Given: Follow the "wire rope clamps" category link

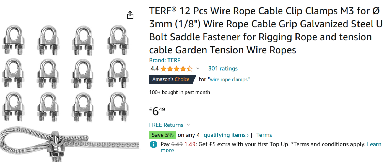Looking at the screenshot, I should [228, 79].
